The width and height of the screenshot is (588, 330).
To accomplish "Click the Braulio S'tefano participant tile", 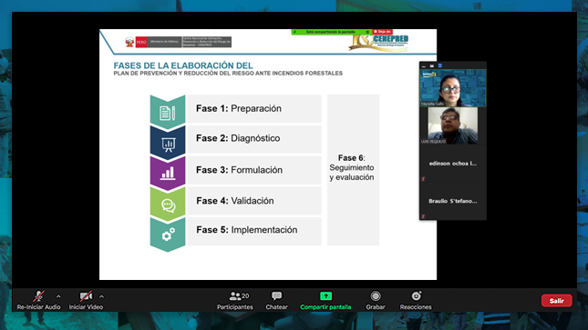I will pos(453,201).
